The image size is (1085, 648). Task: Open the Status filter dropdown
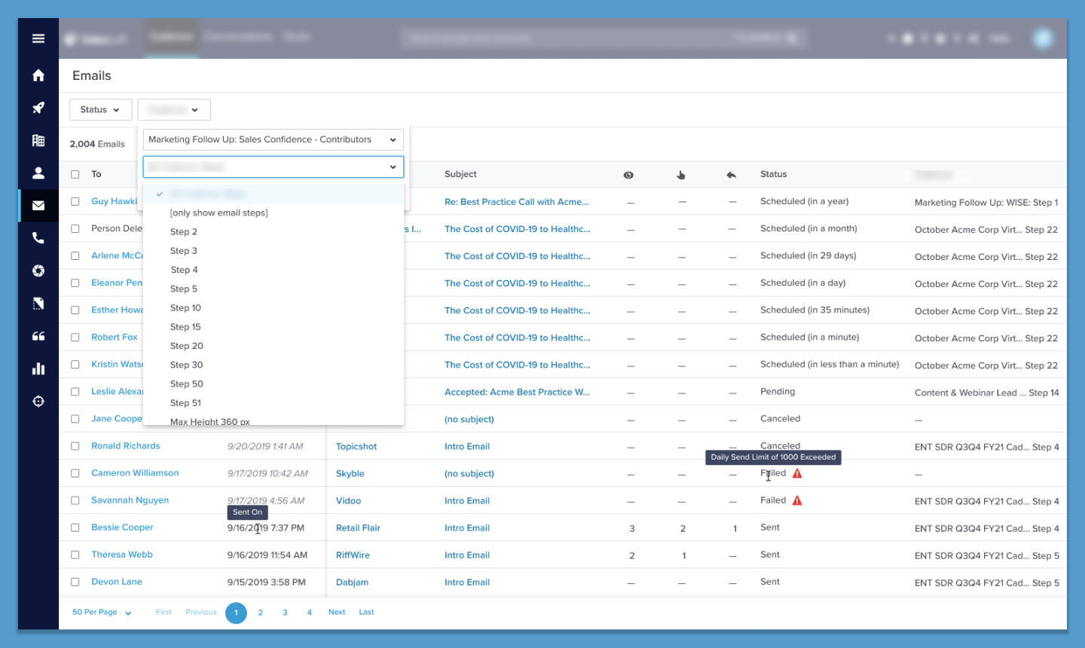click(100, 109)
